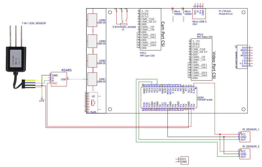Select the HDR1 P2HDR w/silk label
Screen dimensions: 262x167
point(205,99)
